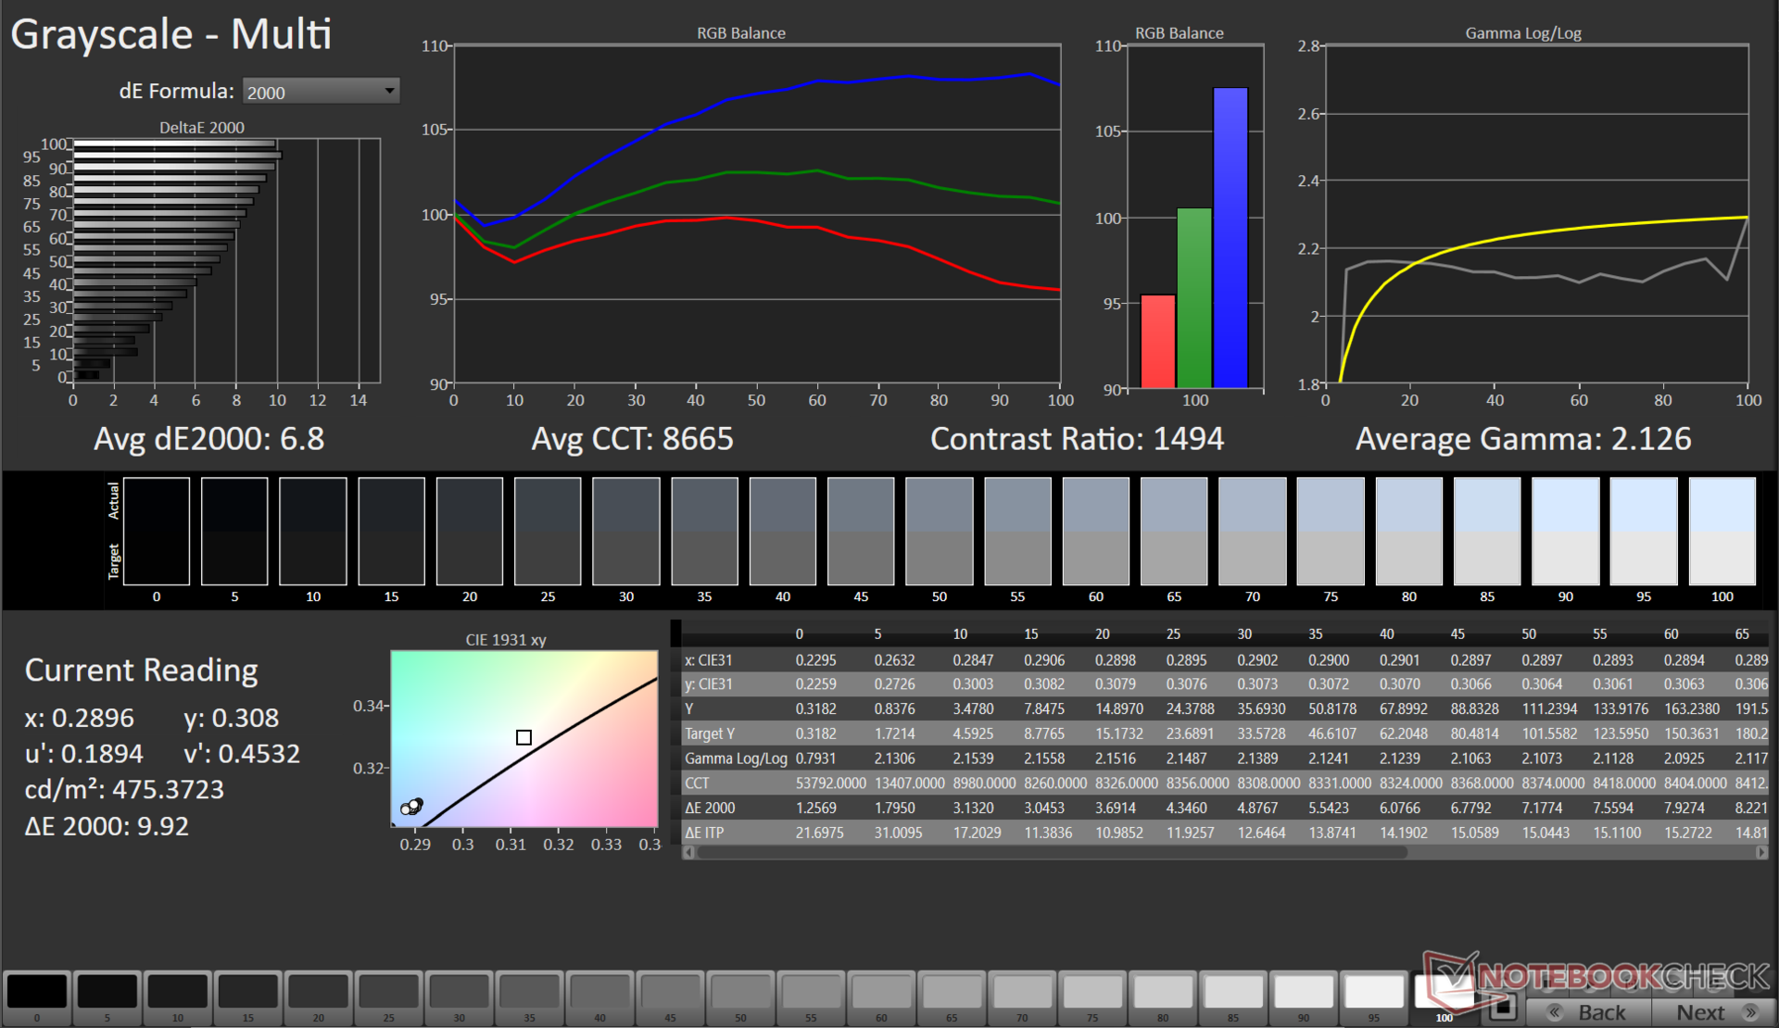This screenshot has height=1028, width=1779.
Task: Select the 70 percent gray patch at the bottom
Action: coord(1023,997)
